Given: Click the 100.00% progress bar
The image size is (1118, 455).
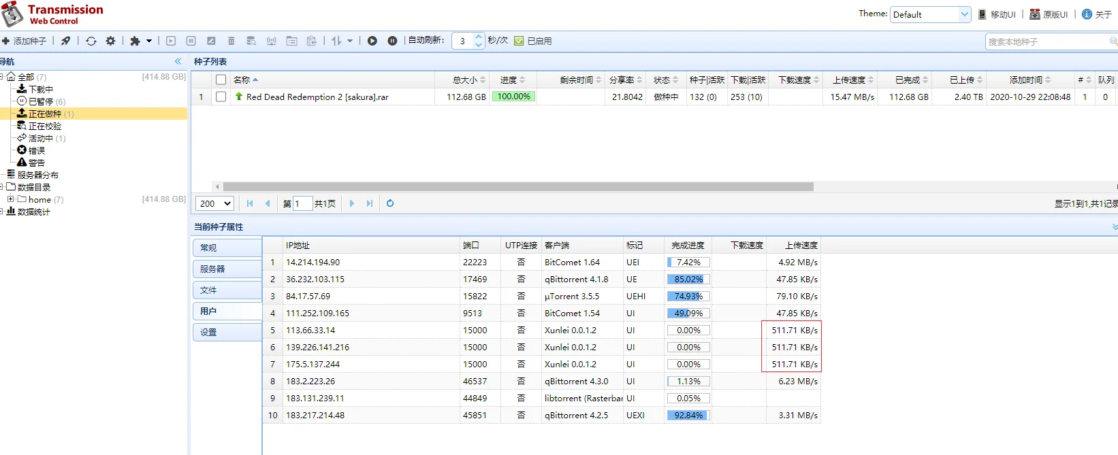Looking at the screenshot, I should pyautogui.click(x=513, y=97).
